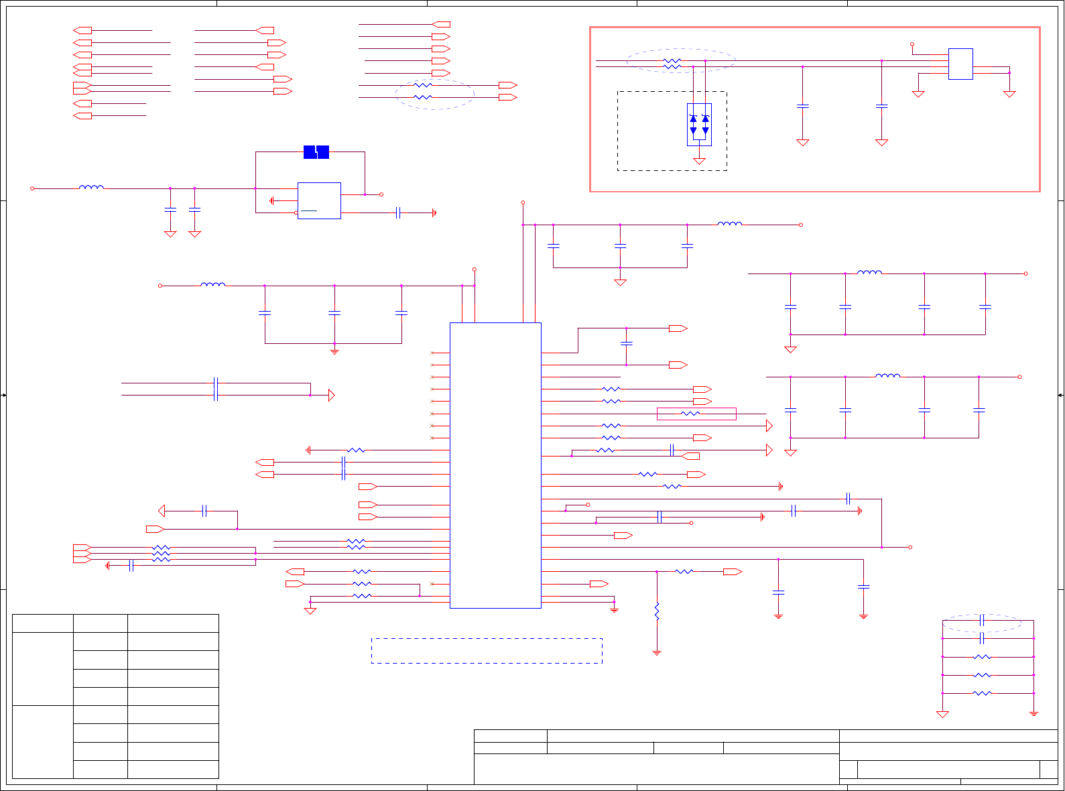1065x791 pixels.
Task: Click the ground symbol on the regulator's left pin
Action: click(272, 200)
